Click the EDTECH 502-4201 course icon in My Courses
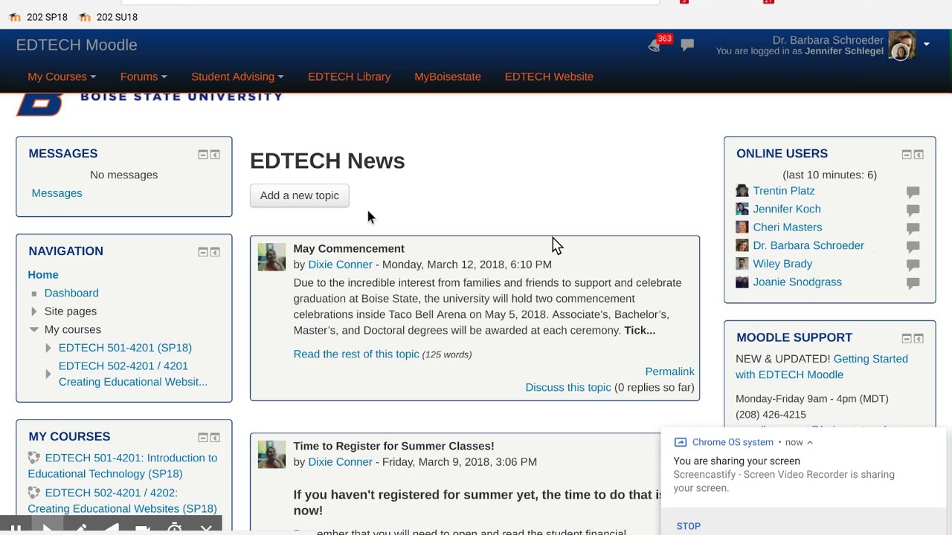 pyautogui.click(x=34, y=492)
